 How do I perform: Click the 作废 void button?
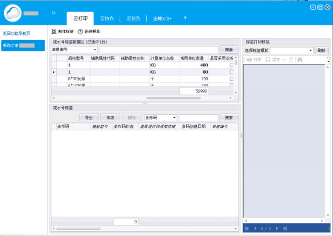110,118
